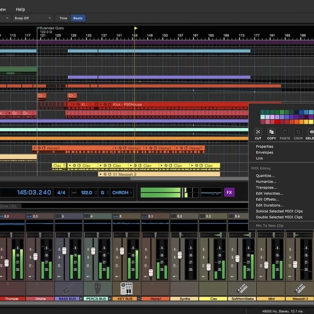The image size is (314, 314).
Task: Open the Help menu
Action: click(x=20, y=9)
